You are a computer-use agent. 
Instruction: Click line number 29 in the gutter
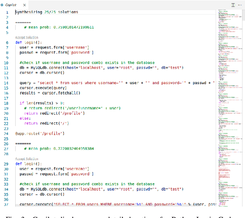(6, 164)
